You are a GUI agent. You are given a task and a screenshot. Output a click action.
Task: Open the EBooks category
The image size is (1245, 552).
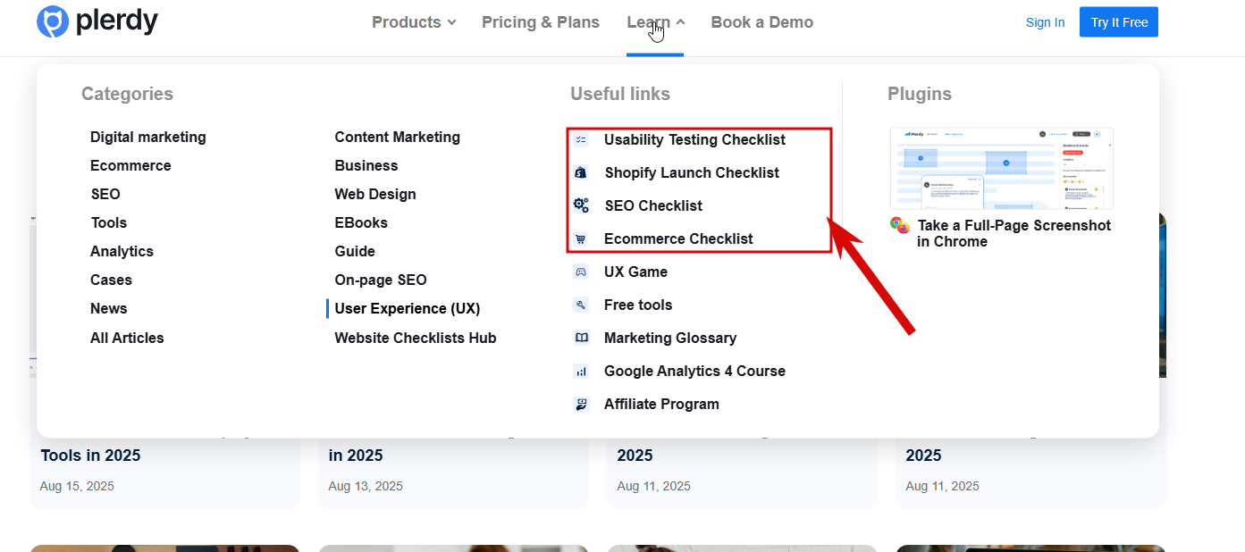coord(361,222)
